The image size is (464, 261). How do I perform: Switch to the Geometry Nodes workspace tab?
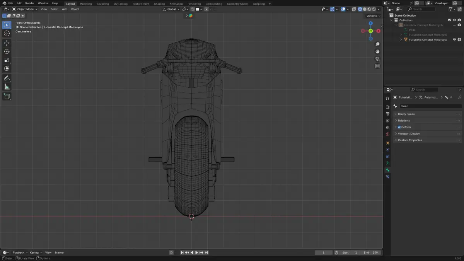click(238, 4)
